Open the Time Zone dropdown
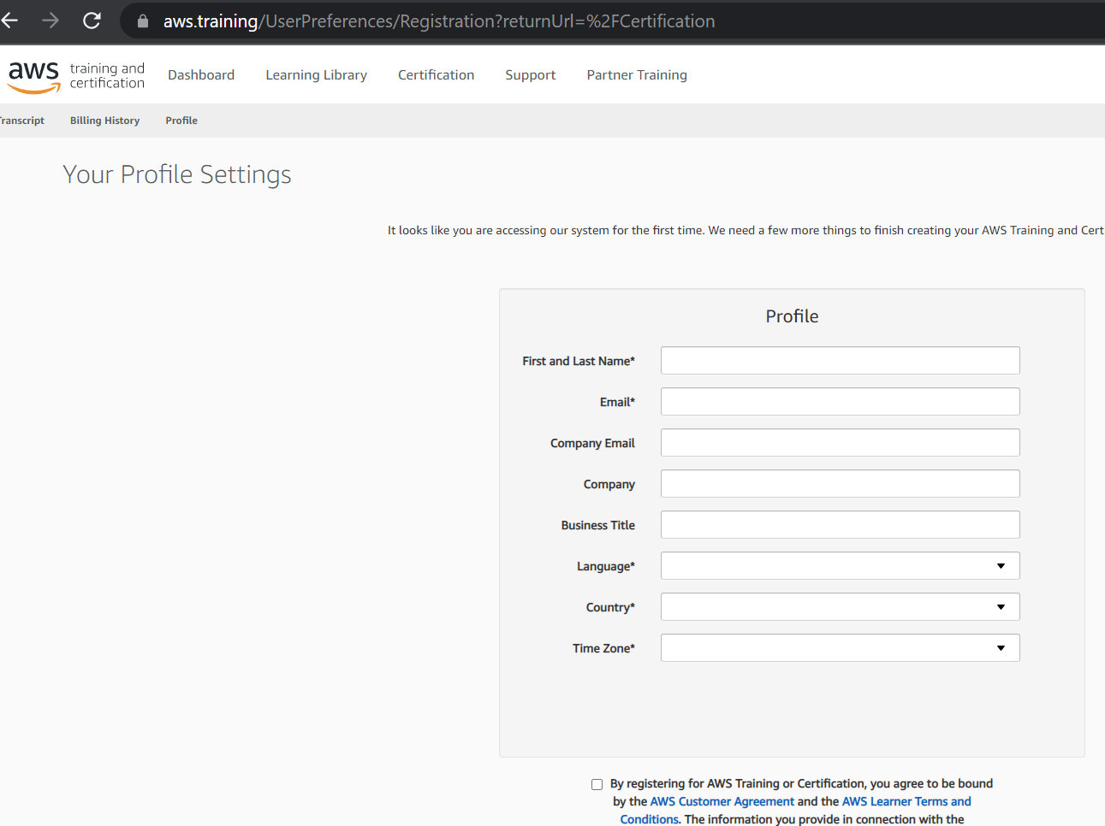Screen dimensions: 1105x826 coord(841,648)
